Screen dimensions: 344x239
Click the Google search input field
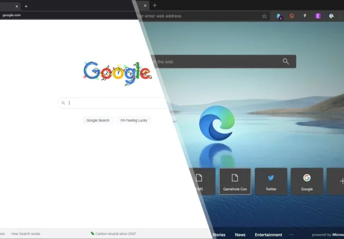(x=115, y=103)
